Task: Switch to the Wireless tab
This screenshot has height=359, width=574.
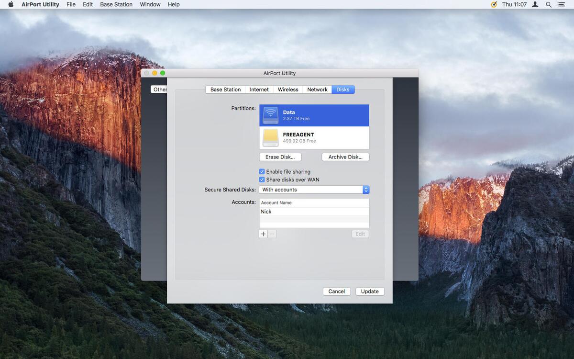Action: pos(288,90)
